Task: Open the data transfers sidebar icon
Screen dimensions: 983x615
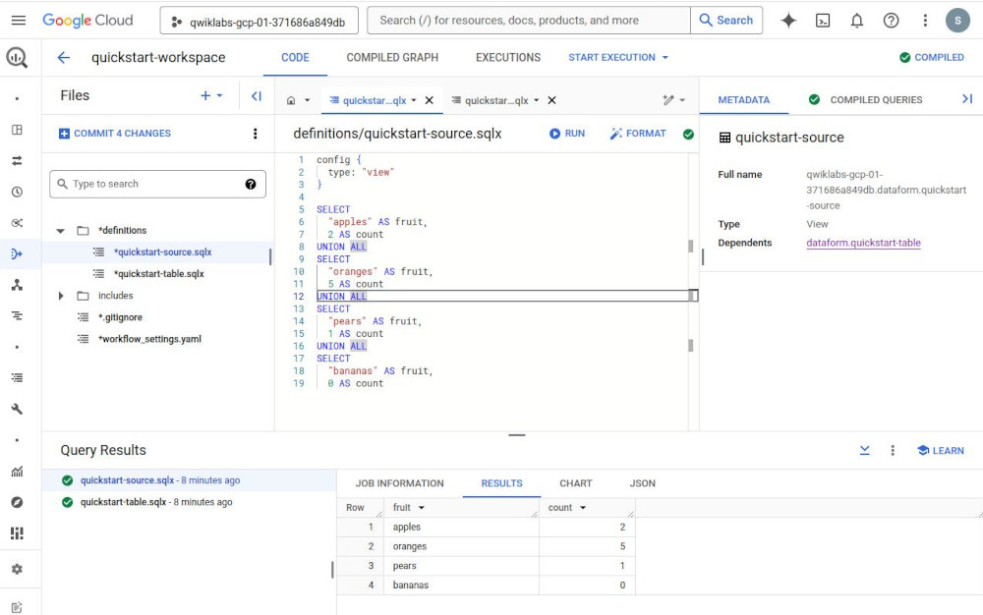Action: pyautogui.click(x=17, y=161)
